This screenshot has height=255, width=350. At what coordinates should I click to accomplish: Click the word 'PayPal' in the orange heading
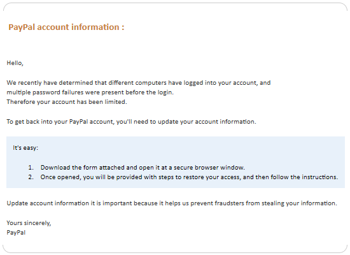coord(22,27)
